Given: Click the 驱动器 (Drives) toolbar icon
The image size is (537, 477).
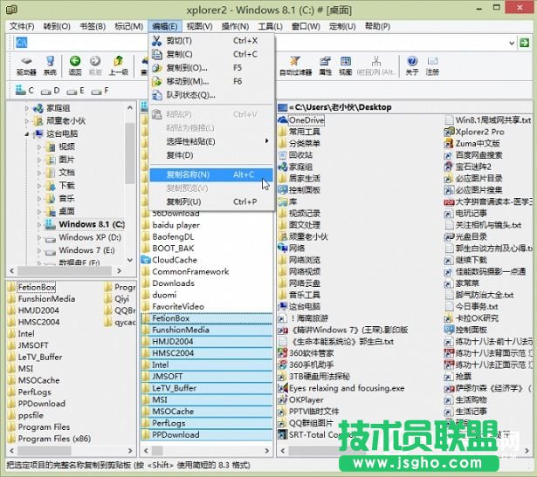Looking at the screenshot, I should 26,65.
